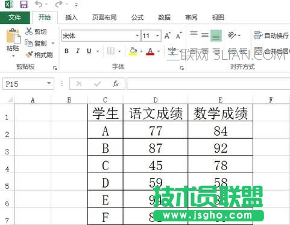
Task: Select cell containing 语文成绩
Action: click(x=156, y=113)
